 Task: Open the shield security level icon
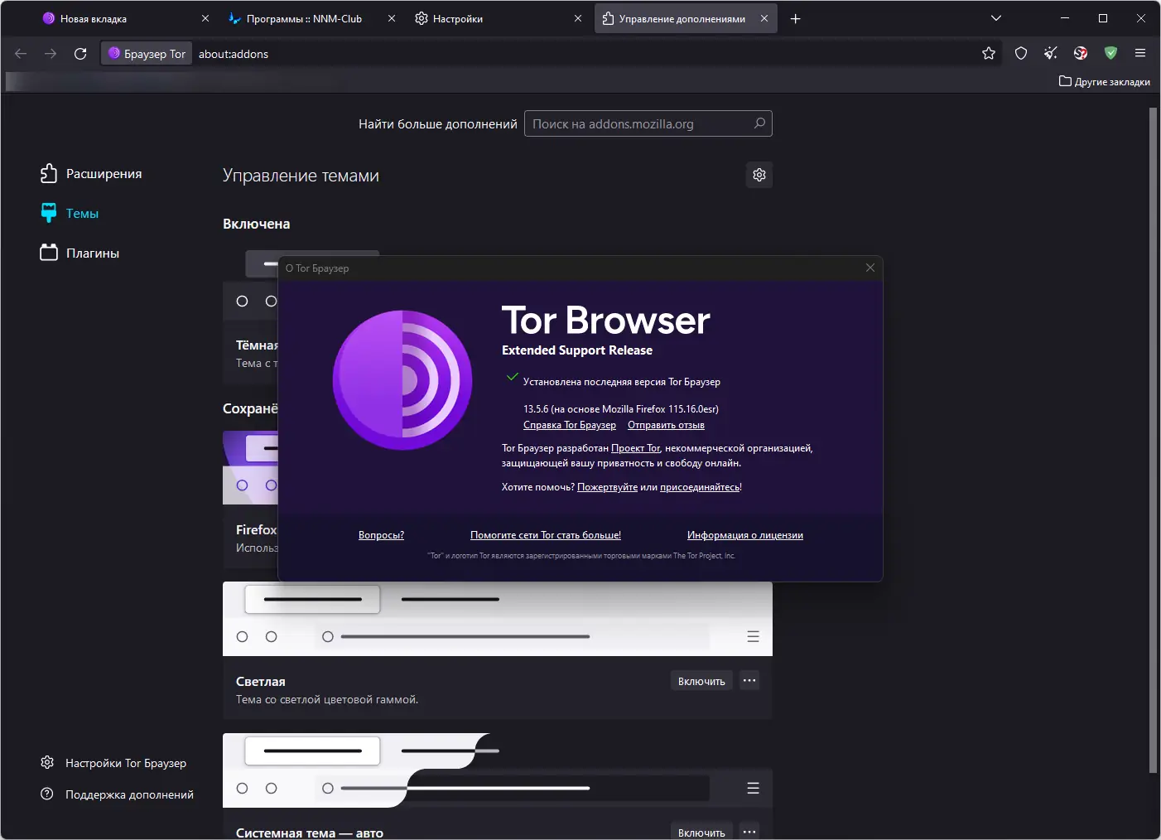click(1021, 54)
